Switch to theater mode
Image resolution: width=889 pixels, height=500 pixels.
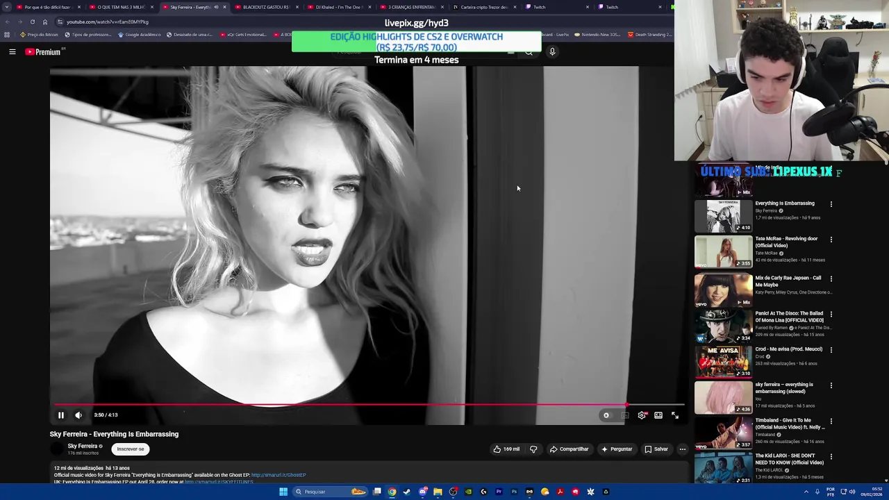(x=658, y=415)
